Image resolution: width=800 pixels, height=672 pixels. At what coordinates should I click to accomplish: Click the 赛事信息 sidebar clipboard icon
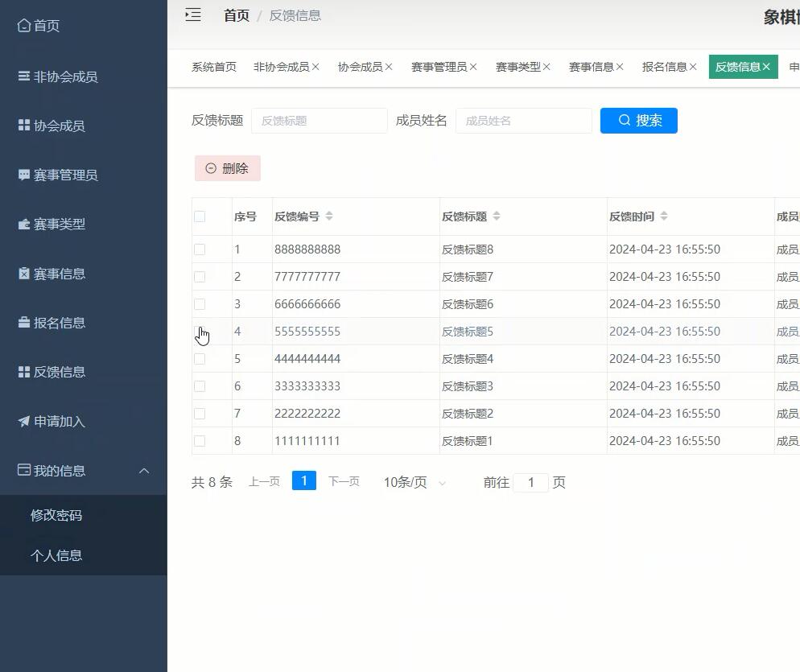(24, 274)
